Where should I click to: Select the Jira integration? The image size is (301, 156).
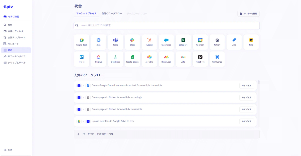(x=234, y=42)
